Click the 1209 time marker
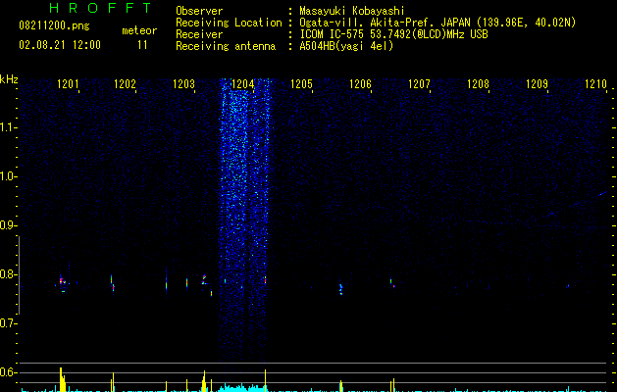617x392 pixels. click(538, 84)
